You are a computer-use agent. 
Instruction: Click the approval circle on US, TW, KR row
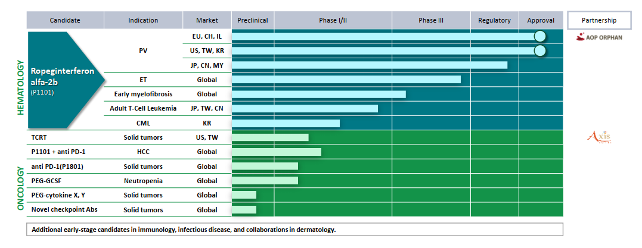click(x=540, y=51)
